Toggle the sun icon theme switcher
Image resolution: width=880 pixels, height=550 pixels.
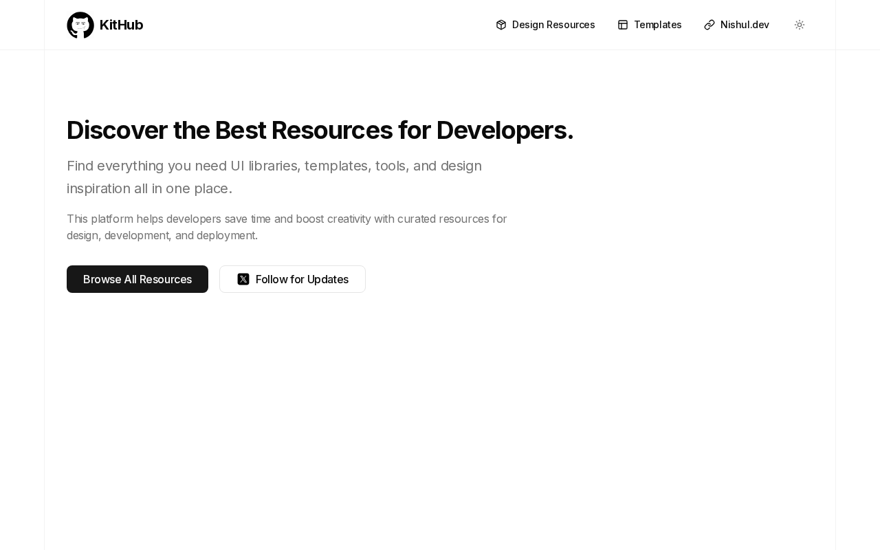tap(800, 25)
